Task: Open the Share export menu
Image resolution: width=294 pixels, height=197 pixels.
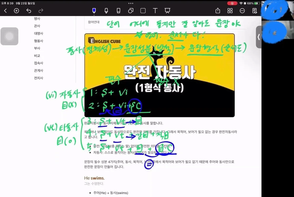Action: click(x=218, y=11)
